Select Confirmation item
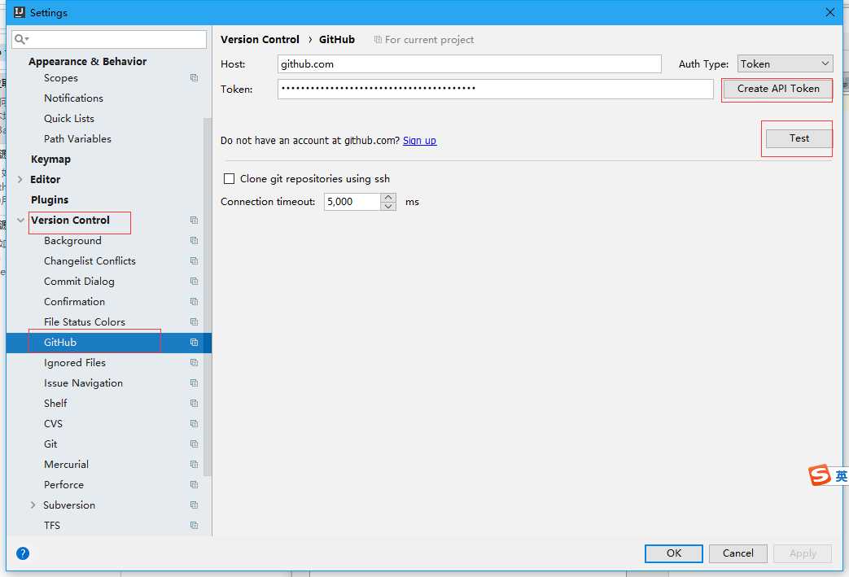The image size is (849, 577). 74,301
